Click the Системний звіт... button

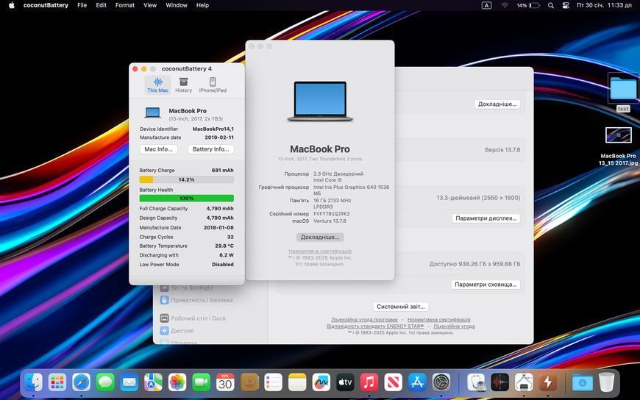(401, 307)
